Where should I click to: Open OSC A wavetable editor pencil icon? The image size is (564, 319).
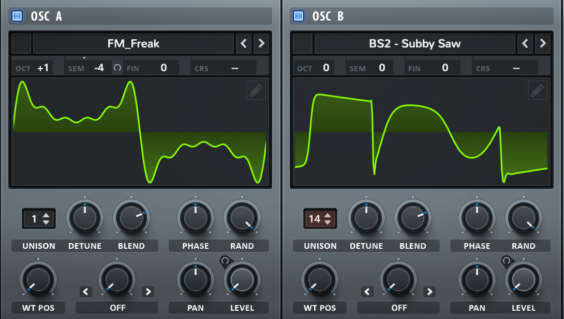click(x=256, y=90)
